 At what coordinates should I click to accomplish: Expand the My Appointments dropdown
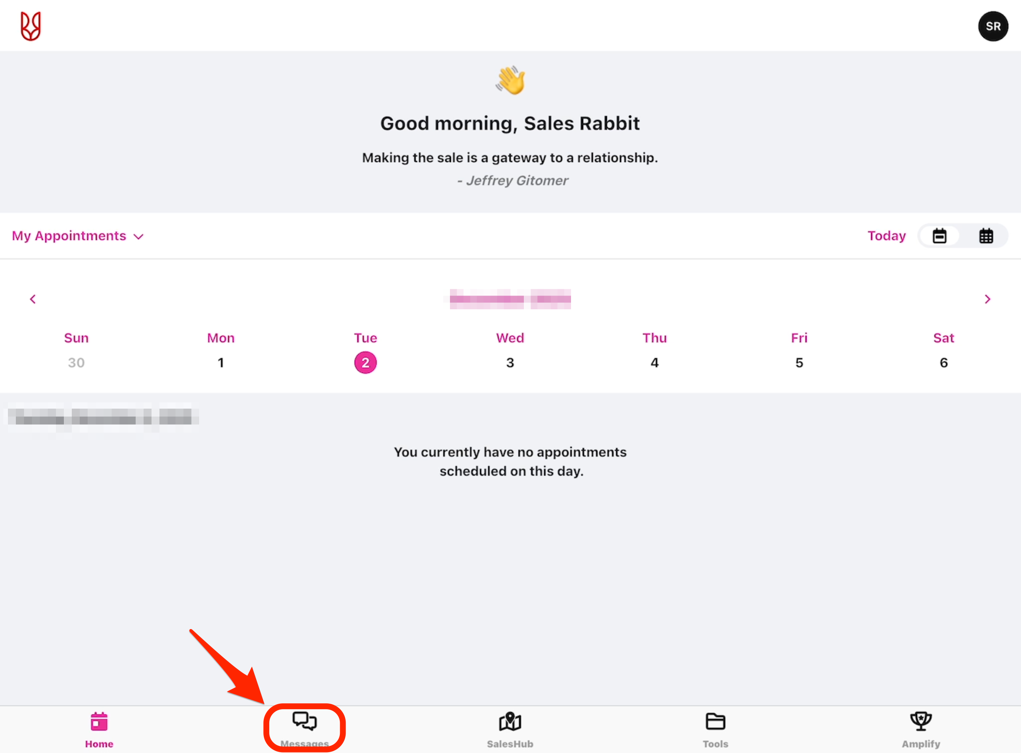[x=78, y=236]
